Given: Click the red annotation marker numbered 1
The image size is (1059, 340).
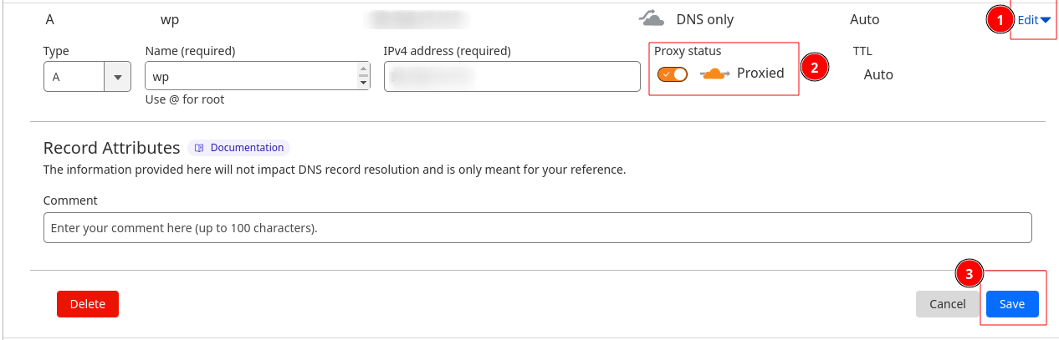Looking at the screenshot, I should click(996, 20).
